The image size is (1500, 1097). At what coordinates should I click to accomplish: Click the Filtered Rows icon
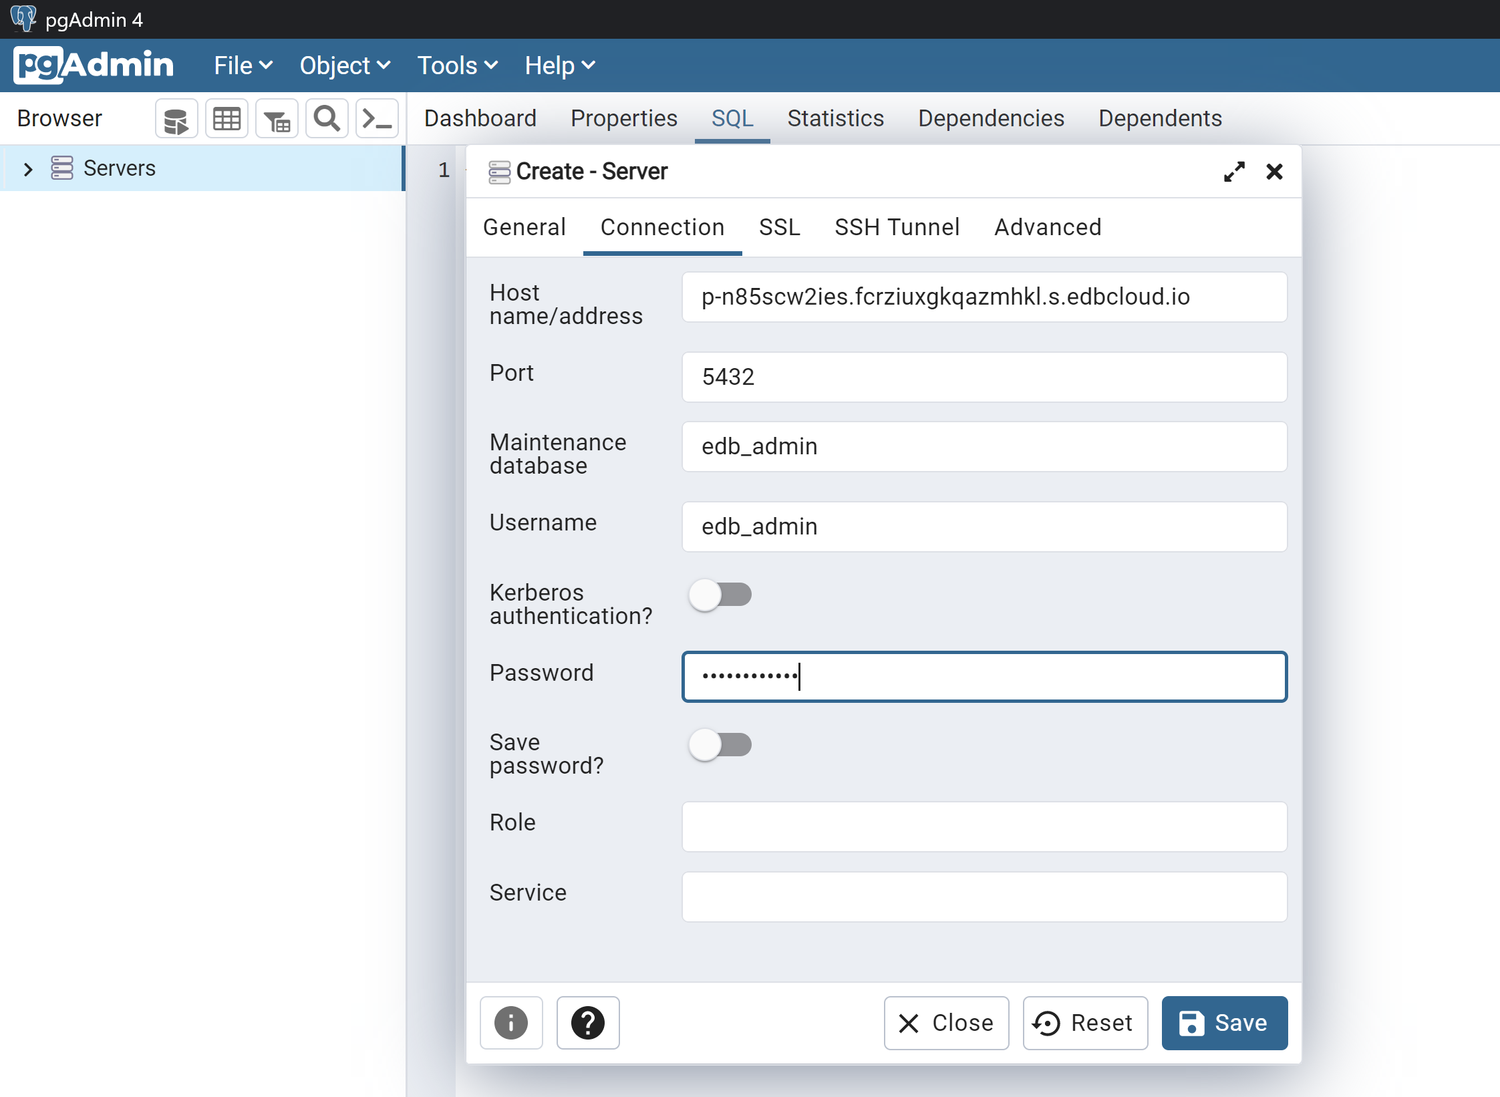click(277, 119)
